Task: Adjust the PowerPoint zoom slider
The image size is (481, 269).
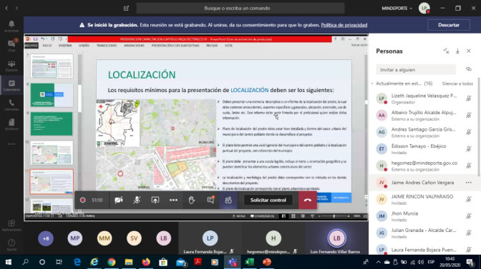Action: click(x=334, y=216)
